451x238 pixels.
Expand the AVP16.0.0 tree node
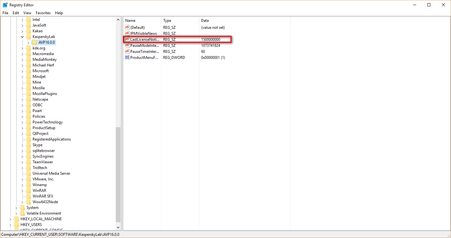pos(28,42)
